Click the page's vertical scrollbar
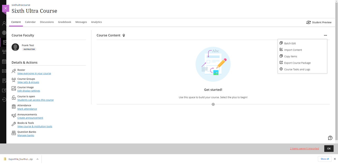 pyautogui.click(x=336, y=72)
